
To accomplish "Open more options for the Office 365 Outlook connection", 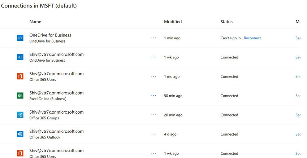I will pos(154,134).
